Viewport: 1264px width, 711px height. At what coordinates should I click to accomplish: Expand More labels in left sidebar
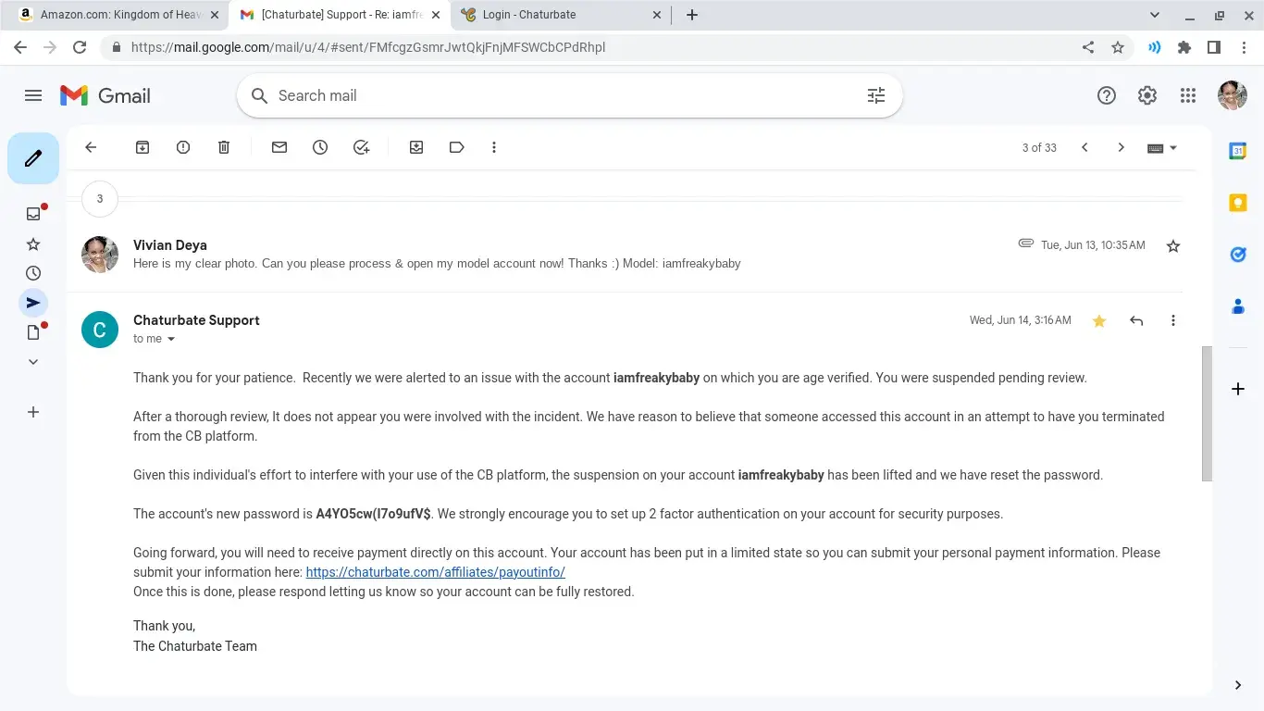[33, 362]
